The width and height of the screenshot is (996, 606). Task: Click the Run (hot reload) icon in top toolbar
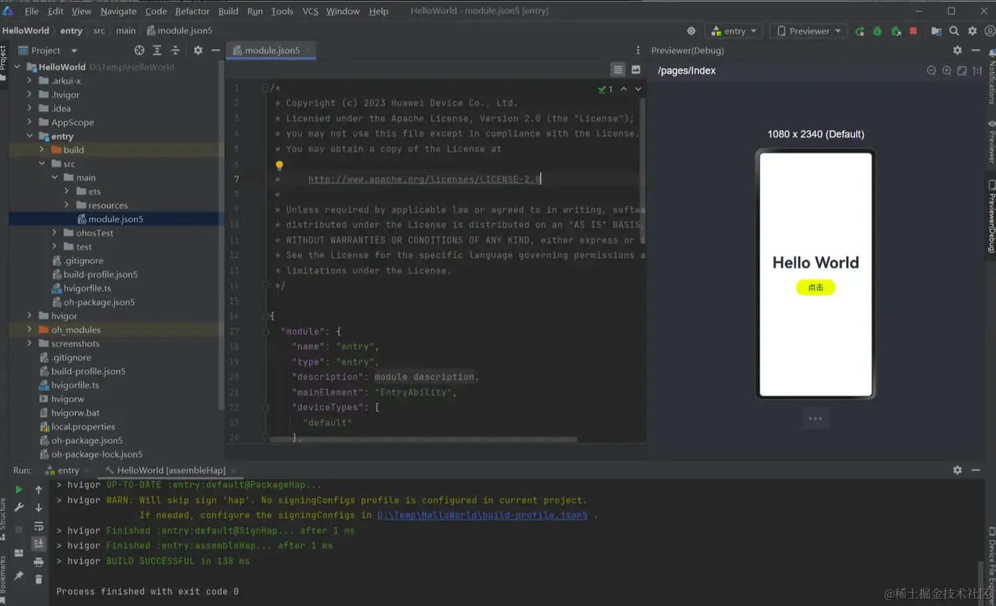point(859,31)
